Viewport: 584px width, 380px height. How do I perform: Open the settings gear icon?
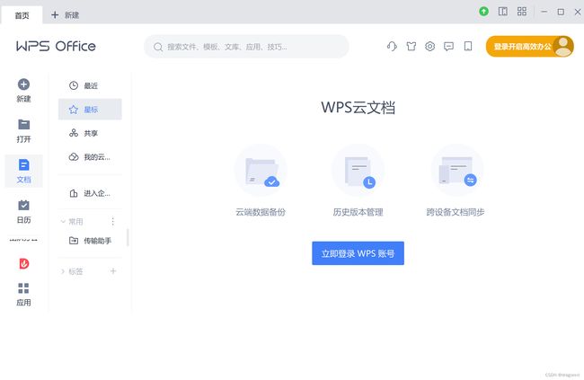(x=429, y=46)
